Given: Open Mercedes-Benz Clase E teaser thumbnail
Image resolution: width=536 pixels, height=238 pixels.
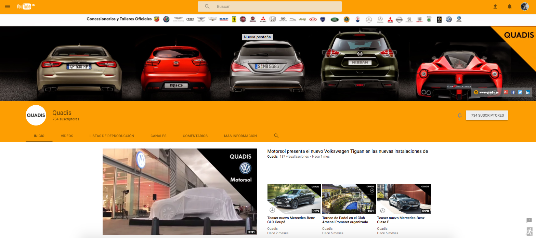Looking at the screenshot, I should point(404,199).
